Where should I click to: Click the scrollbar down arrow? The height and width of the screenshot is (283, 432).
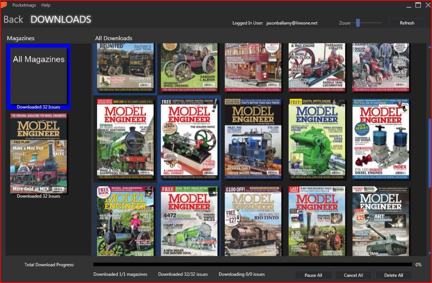click(x=429, y=253)
